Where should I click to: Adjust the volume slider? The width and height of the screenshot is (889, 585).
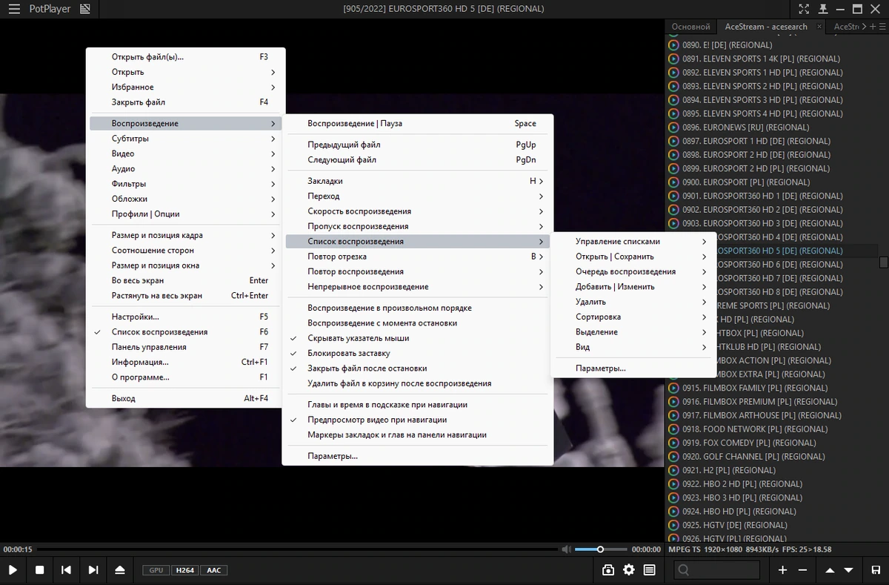point(599,549)
